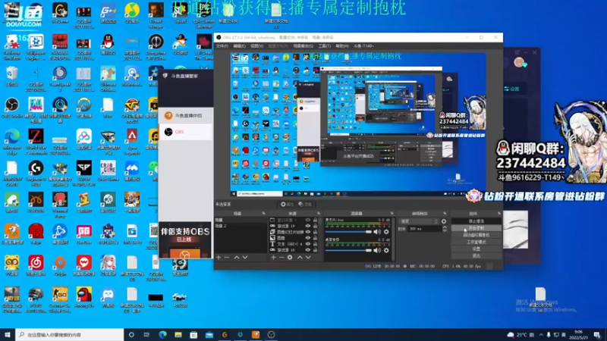Open the Tools menu in OBS
Viewport: 607px width, 341px height.
325,46
